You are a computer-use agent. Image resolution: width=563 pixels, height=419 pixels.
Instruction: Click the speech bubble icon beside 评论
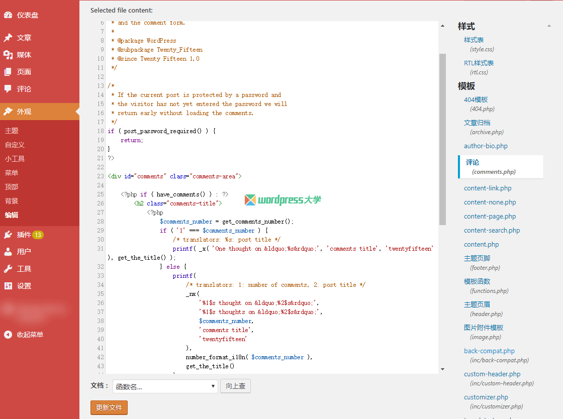click(x=8, y=89)
